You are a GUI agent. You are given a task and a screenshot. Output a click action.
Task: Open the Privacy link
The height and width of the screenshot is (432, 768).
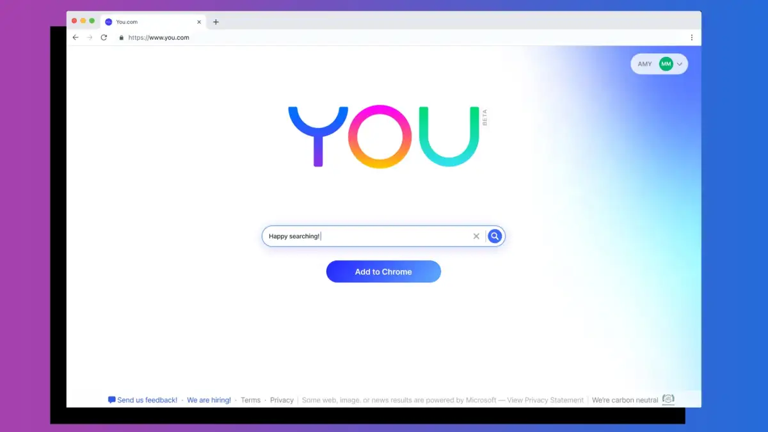tap(282, 400)
